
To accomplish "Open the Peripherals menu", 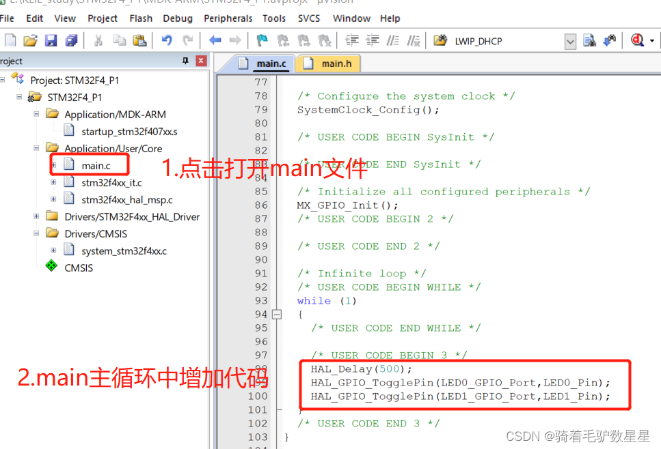I will tap(228, 18).
